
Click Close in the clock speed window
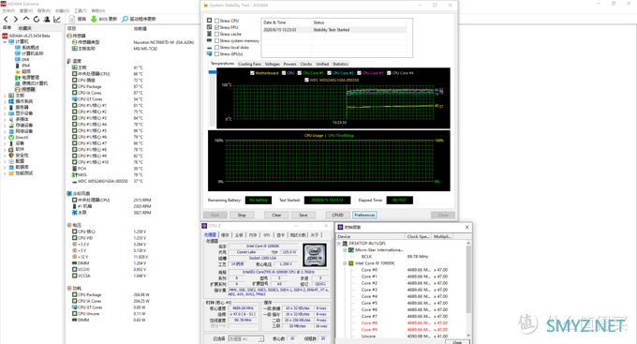[x=457, y=342]
